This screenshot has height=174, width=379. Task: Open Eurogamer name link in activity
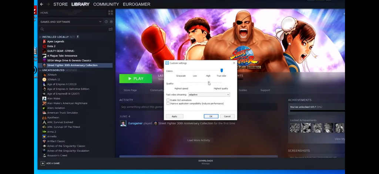(x=135, y=123)
